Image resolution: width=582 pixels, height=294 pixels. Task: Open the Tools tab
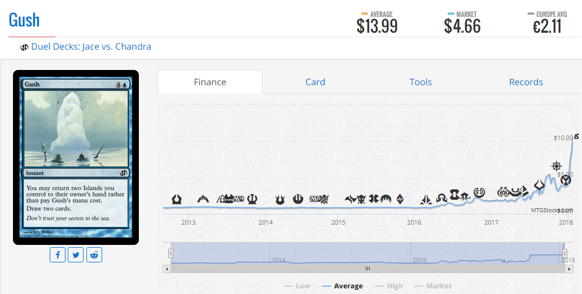coord(421,82)
